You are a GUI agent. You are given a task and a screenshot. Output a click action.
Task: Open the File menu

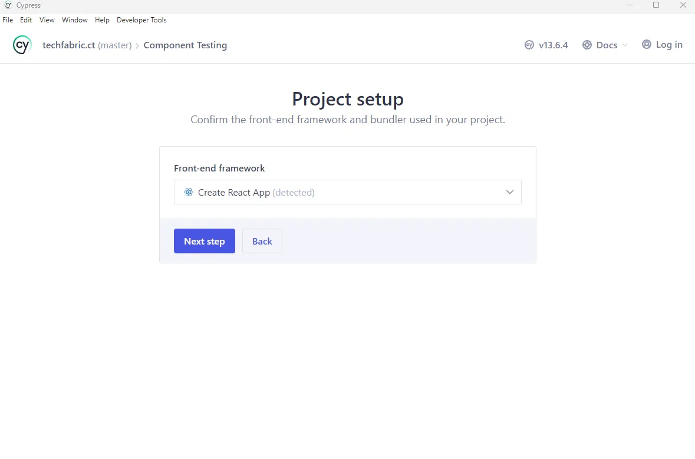pos(8,19)
